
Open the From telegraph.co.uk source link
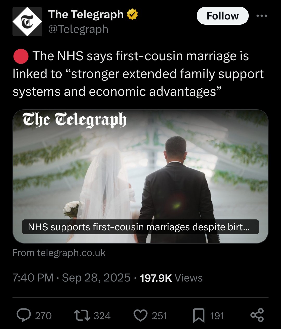(59, 253)
